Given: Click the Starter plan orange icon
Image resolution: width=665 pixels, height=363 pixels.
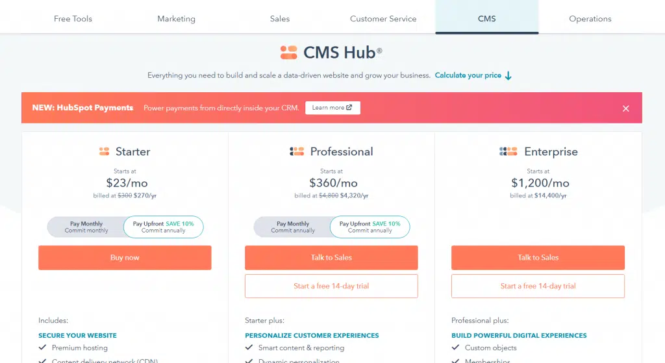Looking at the screenshot, I should [105, 151].
